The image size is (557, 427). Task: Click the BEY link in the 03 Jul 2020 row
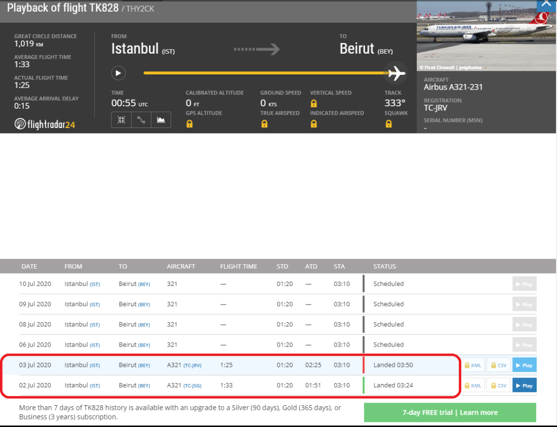(144, 366)
